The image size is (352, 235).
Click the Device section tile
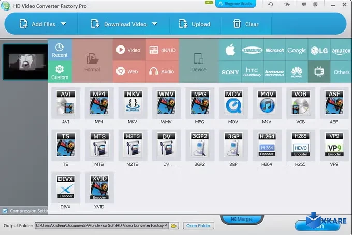coord(199,61)
